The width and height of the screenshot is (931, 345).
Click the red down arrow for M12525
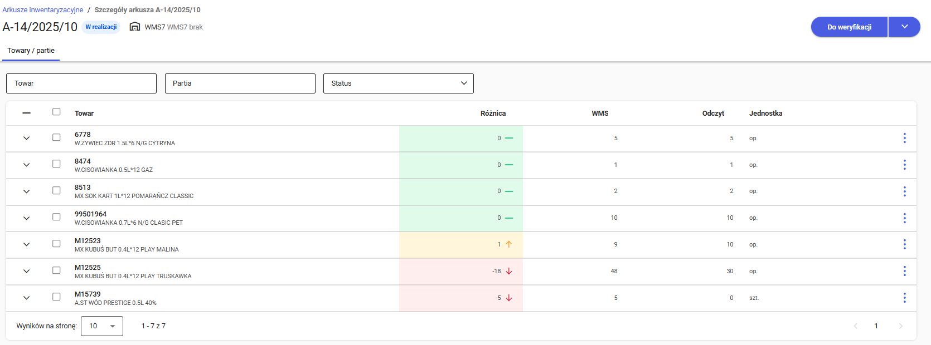pos(508,271)
